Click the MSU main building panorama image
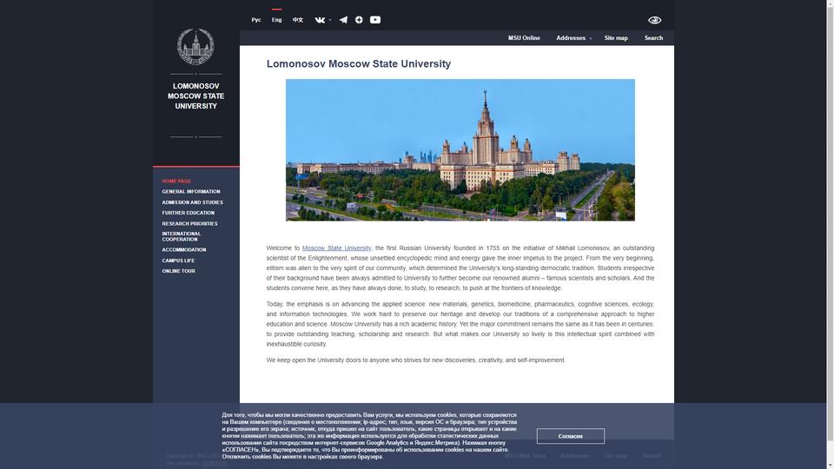Screen dimensions: 834x469 coord(460,150)
